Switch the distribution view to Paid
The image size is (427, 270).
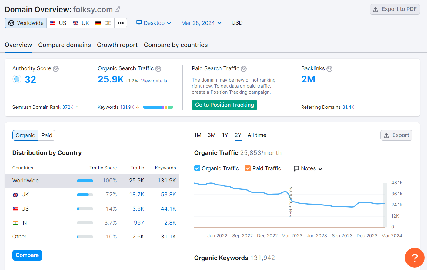[47, 135]
